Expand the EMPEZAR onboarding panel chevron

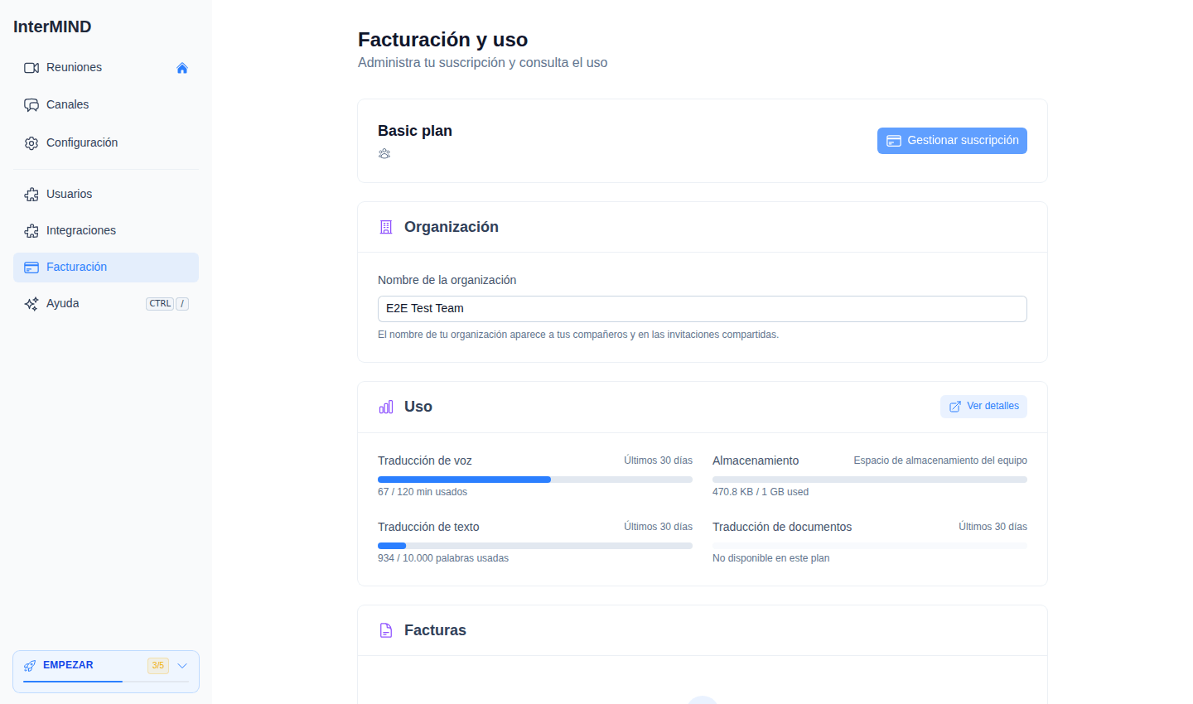click(x=182, y=666)
